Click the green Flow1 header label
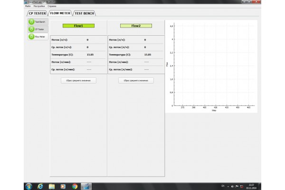 78,26
